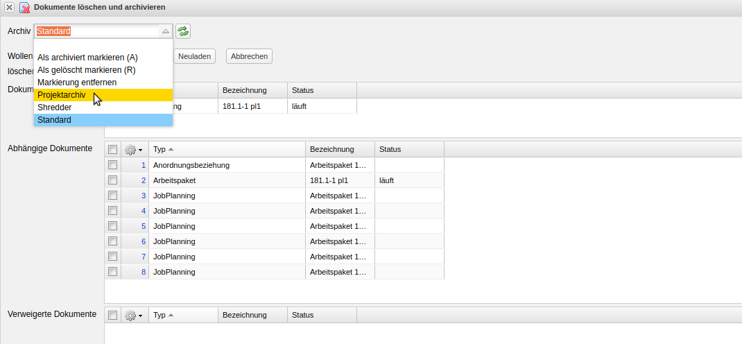Check the Anordnungsbeziehung row checkbox
Image resolution: width=742 pixels, height=344 pixels.
click(112, 165)
